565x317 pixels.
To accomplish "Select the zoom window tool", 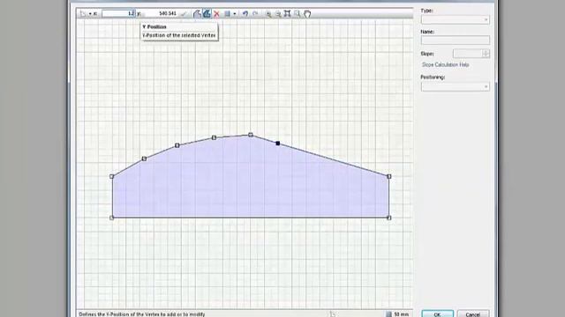I will coord(297,14).
